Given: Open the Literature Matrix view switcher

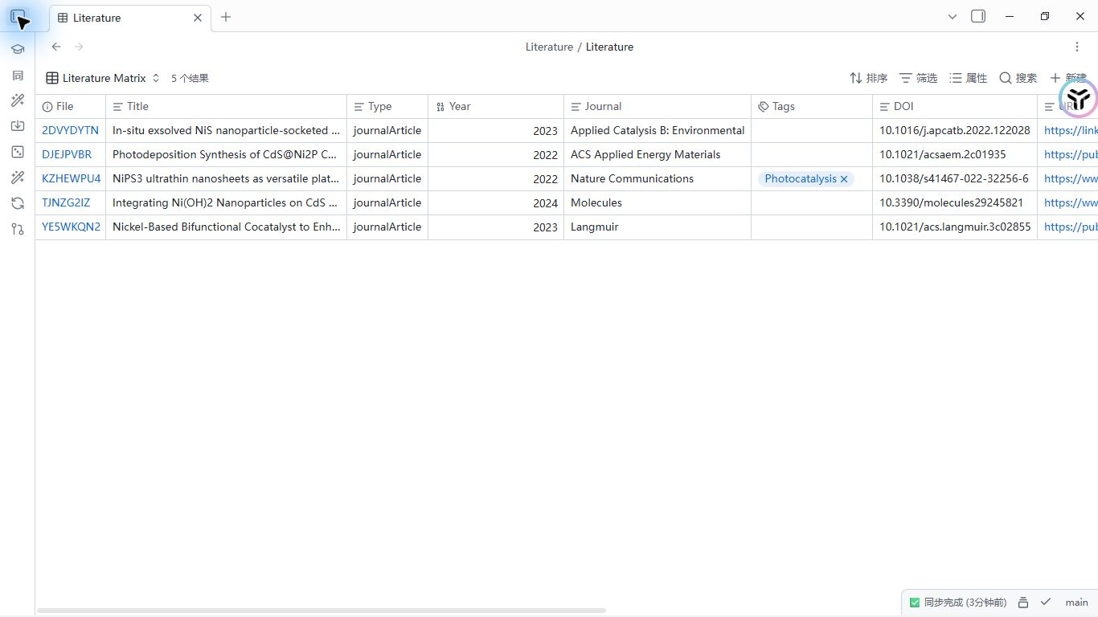Looking at the screenshot, I should [103, 78].
